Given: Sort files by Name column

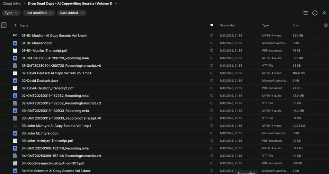Looking at the screenshot, I should click(x=24, y=25).
